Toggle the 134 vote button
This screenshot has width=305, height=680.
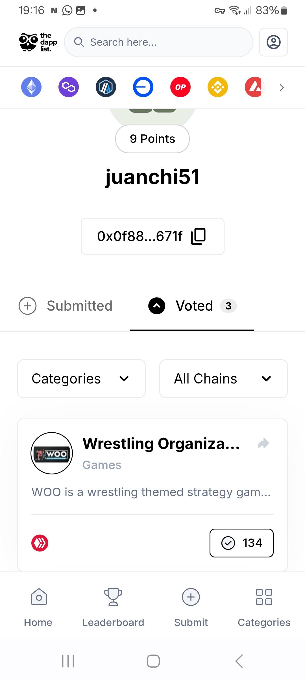[x=241, y=543]
